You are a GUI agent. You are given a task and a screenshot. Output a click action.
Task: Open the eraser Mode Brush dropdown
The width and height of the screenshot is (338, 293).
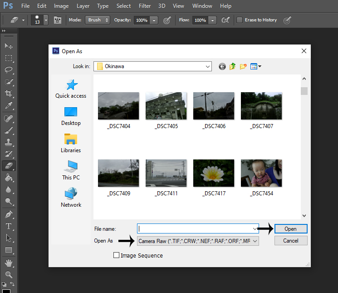98,20
